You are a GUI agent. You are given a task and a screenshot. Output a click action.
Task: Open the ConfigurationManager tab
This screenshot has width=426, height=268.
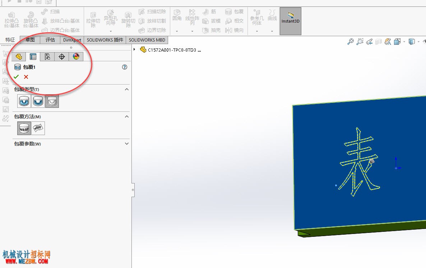tap(47, 56)
